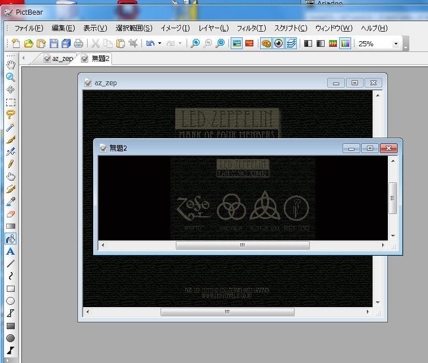This screenshot has width=428, height=363.
Task: Select the Smudge finger tool
Action: 11,177
